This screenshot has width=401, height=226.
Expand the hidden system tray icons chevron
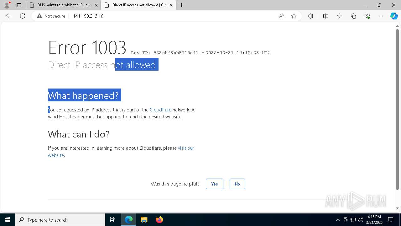338,220
